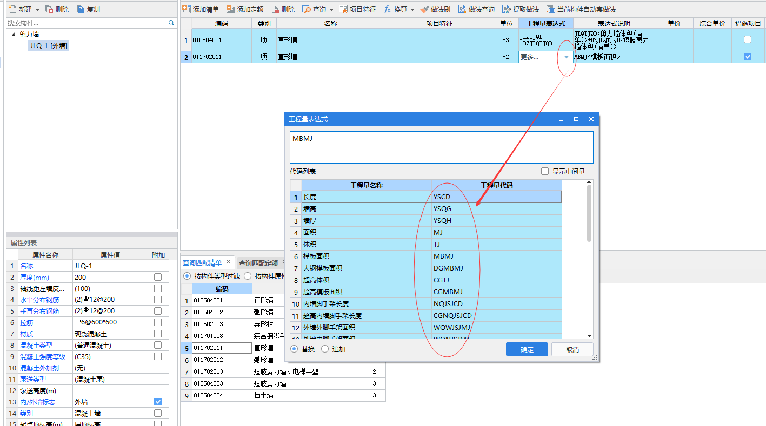This screenshot has height=426, width=766.
Task: Click the 工程量表达式 column header
Action: click(546, 23)
